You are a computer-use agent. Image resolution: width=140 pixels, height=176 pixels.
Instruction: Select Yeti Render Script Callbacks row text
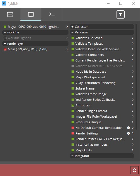click(x=95, y=100)
